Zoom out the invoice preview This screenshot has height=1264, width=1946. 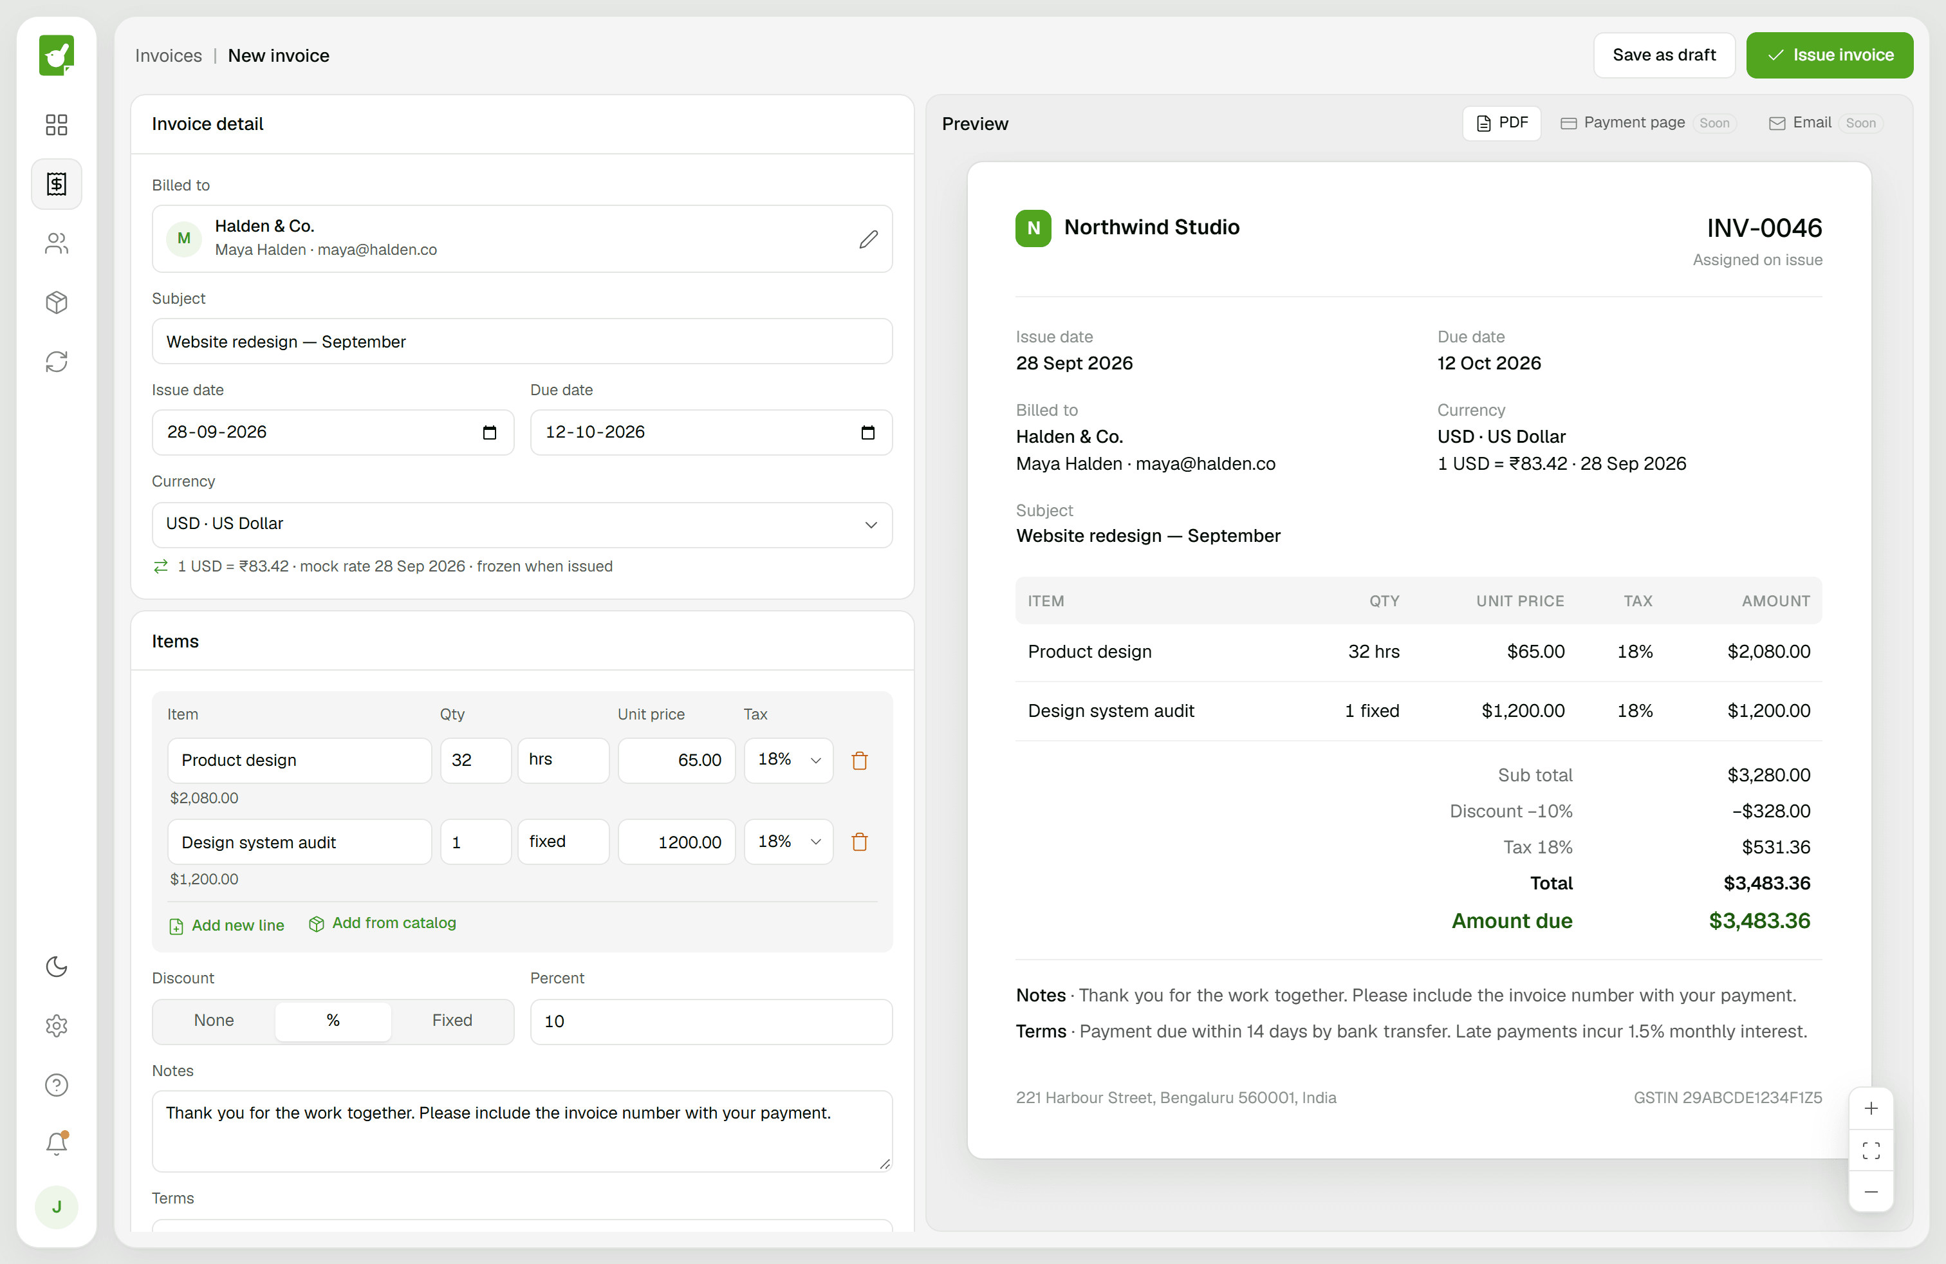click(x=1871, y=1192)
